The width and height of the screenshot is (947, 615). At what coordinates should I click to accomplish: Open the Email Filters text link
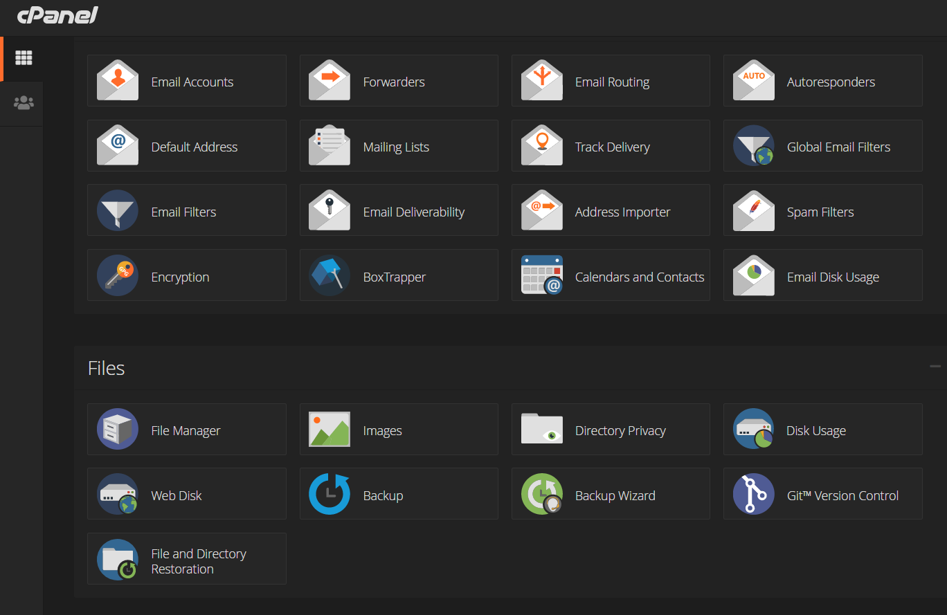(183, 212)
